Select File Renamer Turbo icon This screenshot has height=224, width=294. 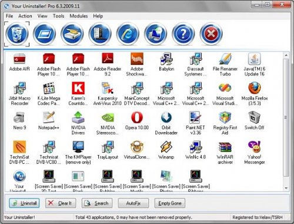225,58
